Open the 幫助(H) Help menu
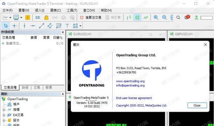214x126 pixels. 106,10
